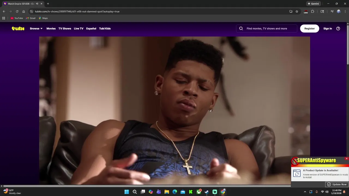This screenshot has height=196, width=349.
Task: Click the Register button
Action: (x=309, y=28)
